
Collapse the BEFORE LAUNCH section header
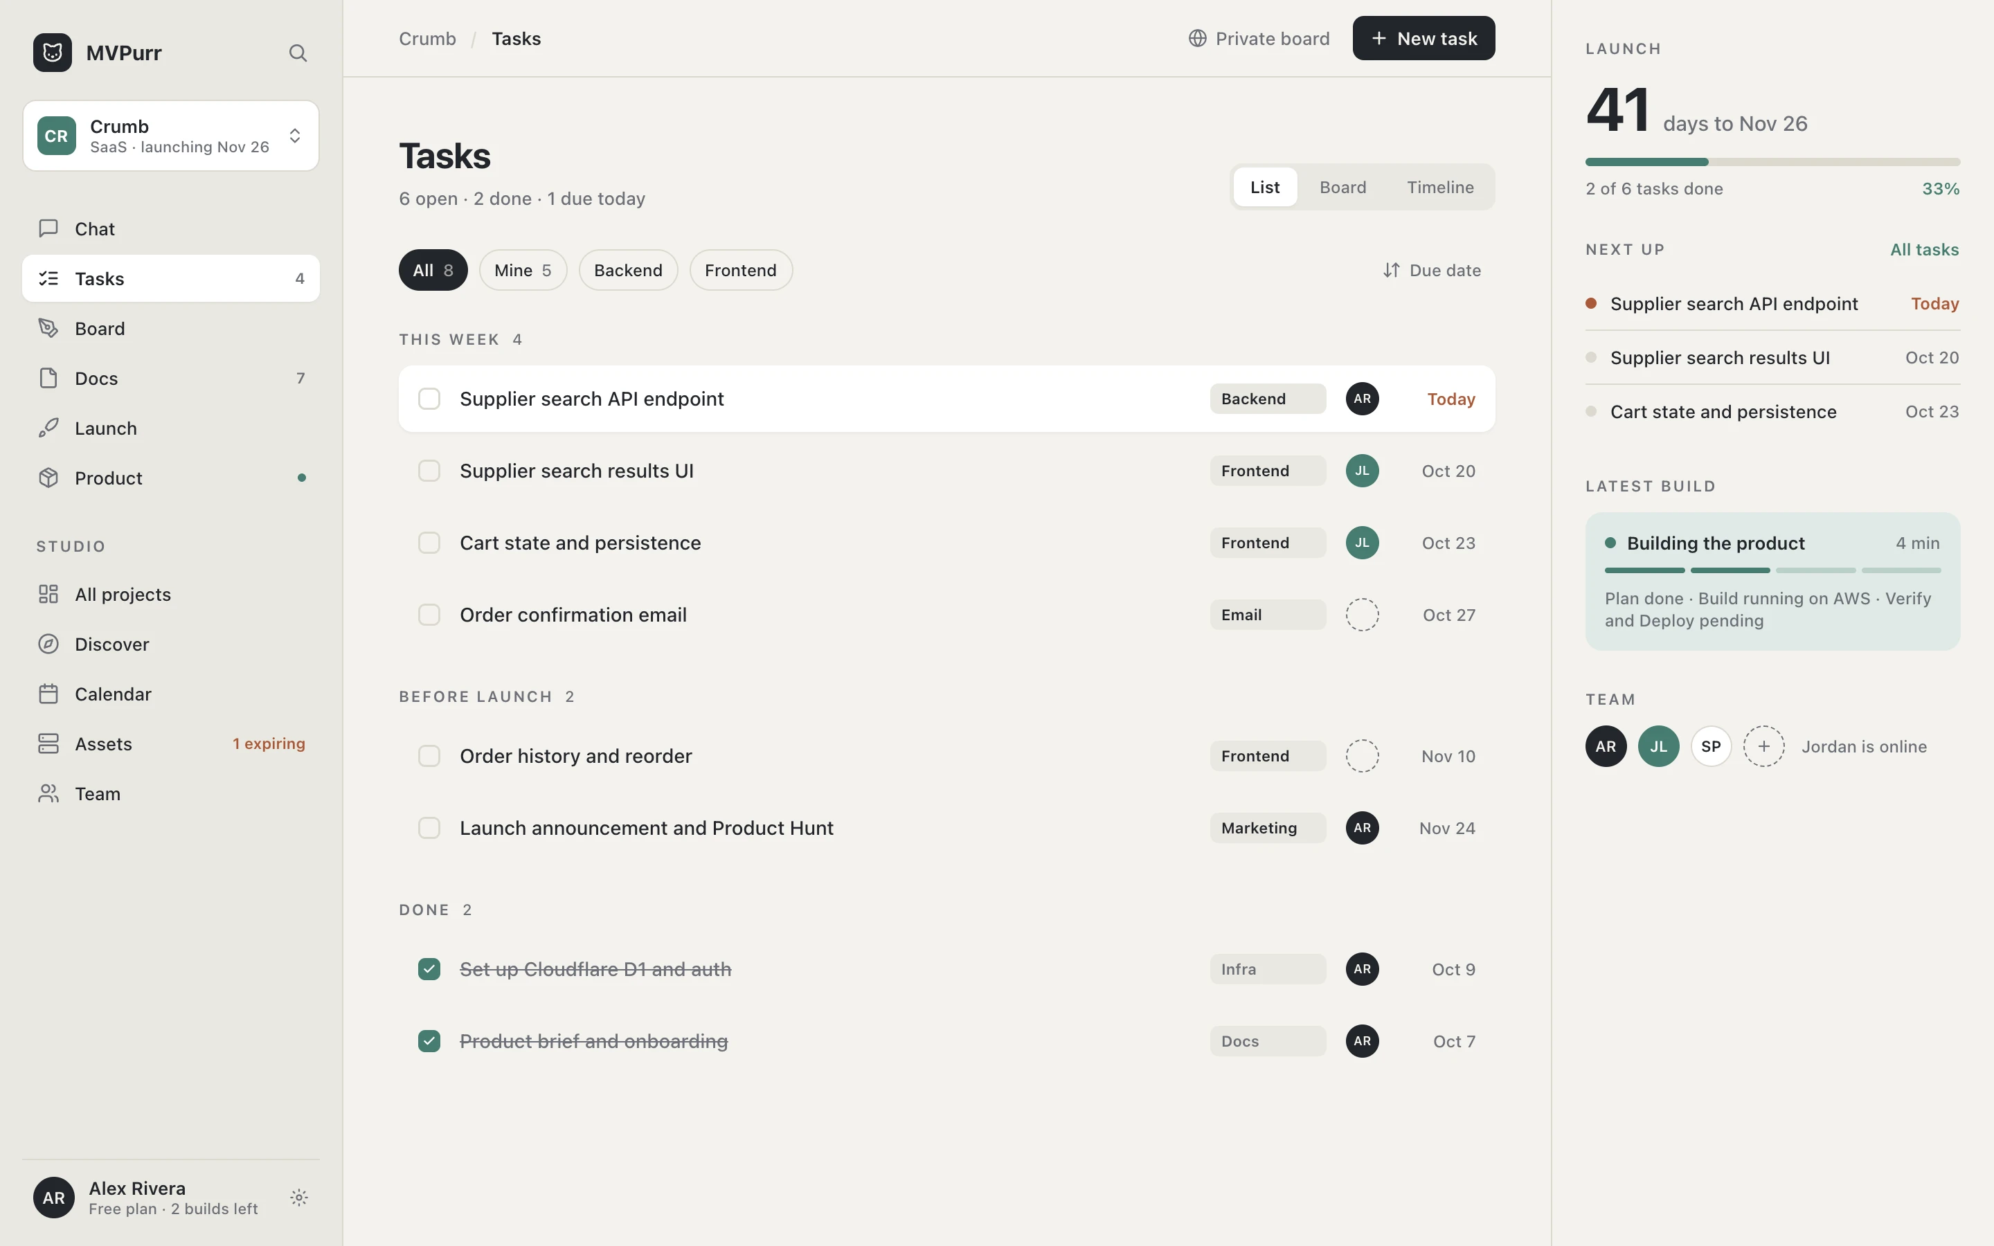pyautogui.click(x=487, y=696)
